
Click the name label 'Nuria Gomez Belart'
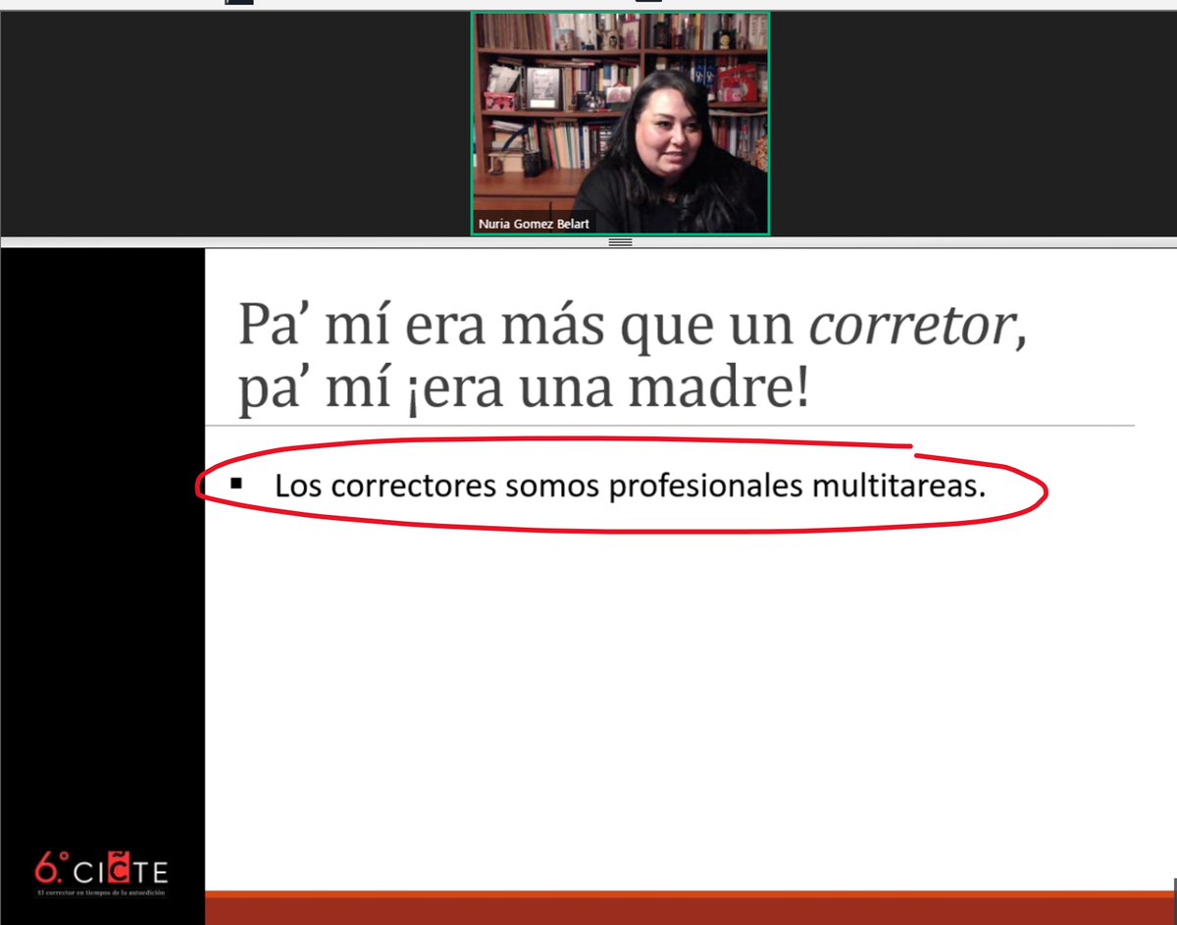pos(534,224)
